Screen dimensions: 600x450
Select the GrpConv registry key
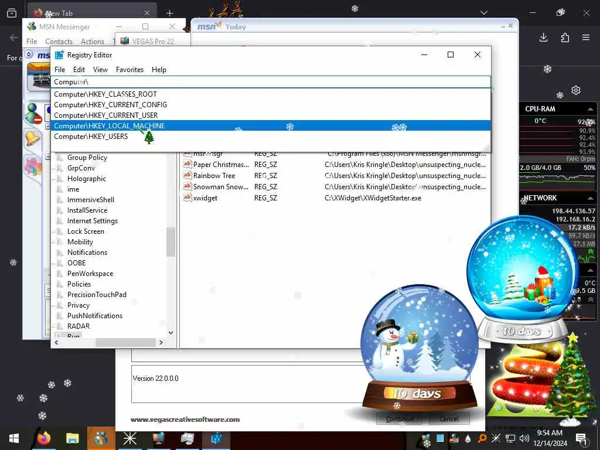click(x=81, y=168)
